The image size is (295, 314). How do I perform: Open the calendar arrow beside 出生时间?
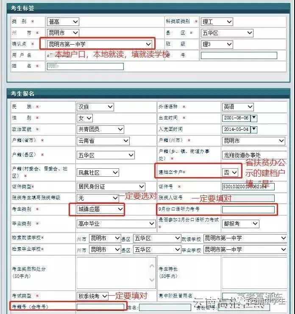(x=254, y=118)
